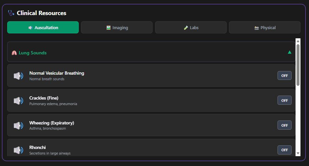Play the Crackles (Fine) speaker icon
The height and width of the screenshot is (166, 309).
(x=18, y=101)
